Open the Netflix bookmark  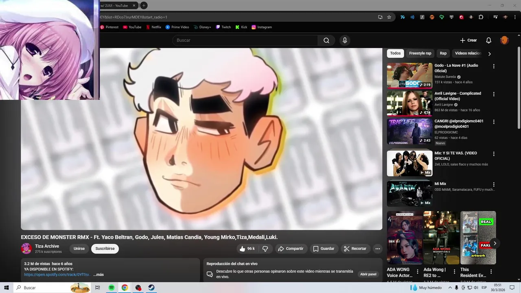tap(154, 27)
